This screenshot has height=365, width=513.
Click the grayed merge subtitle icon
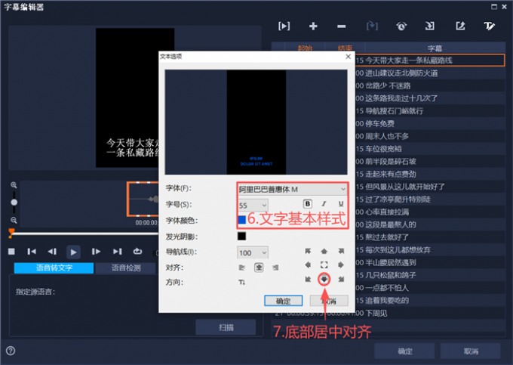tap(372, 26)
